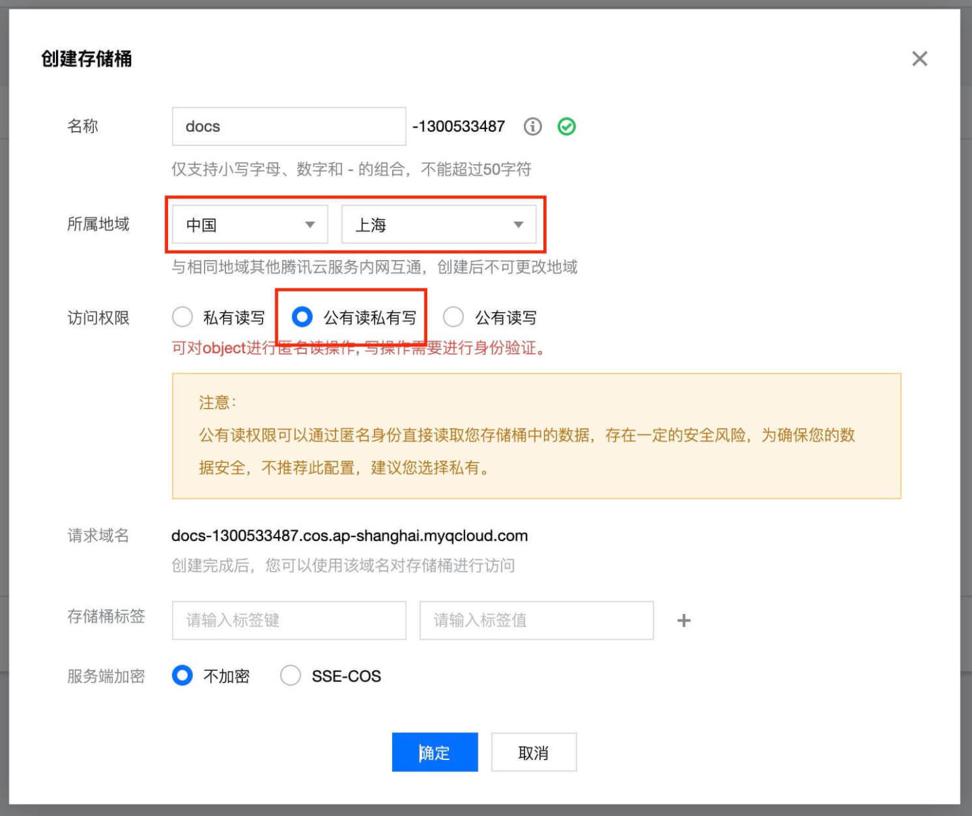Close the 创建存储桶 dialog

pos(919,59)
